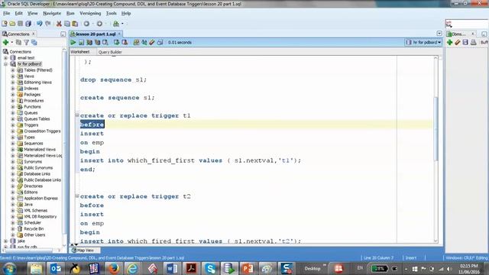
Task: Expand the Sequences node
Action: point(13,144)
